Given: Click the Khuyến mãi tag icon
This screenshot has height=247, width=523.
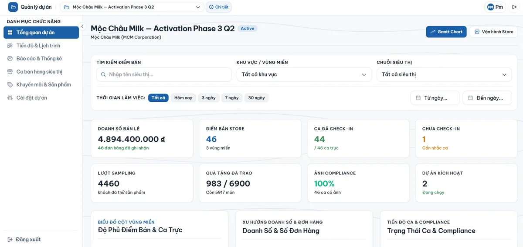Looking at the screenshot, I should (x=10, y=85).
